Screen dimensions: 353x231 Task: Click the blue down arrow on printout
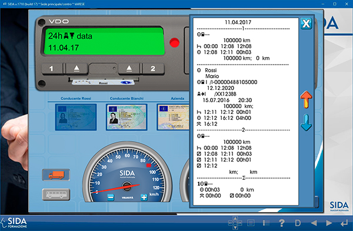point(306,123)
